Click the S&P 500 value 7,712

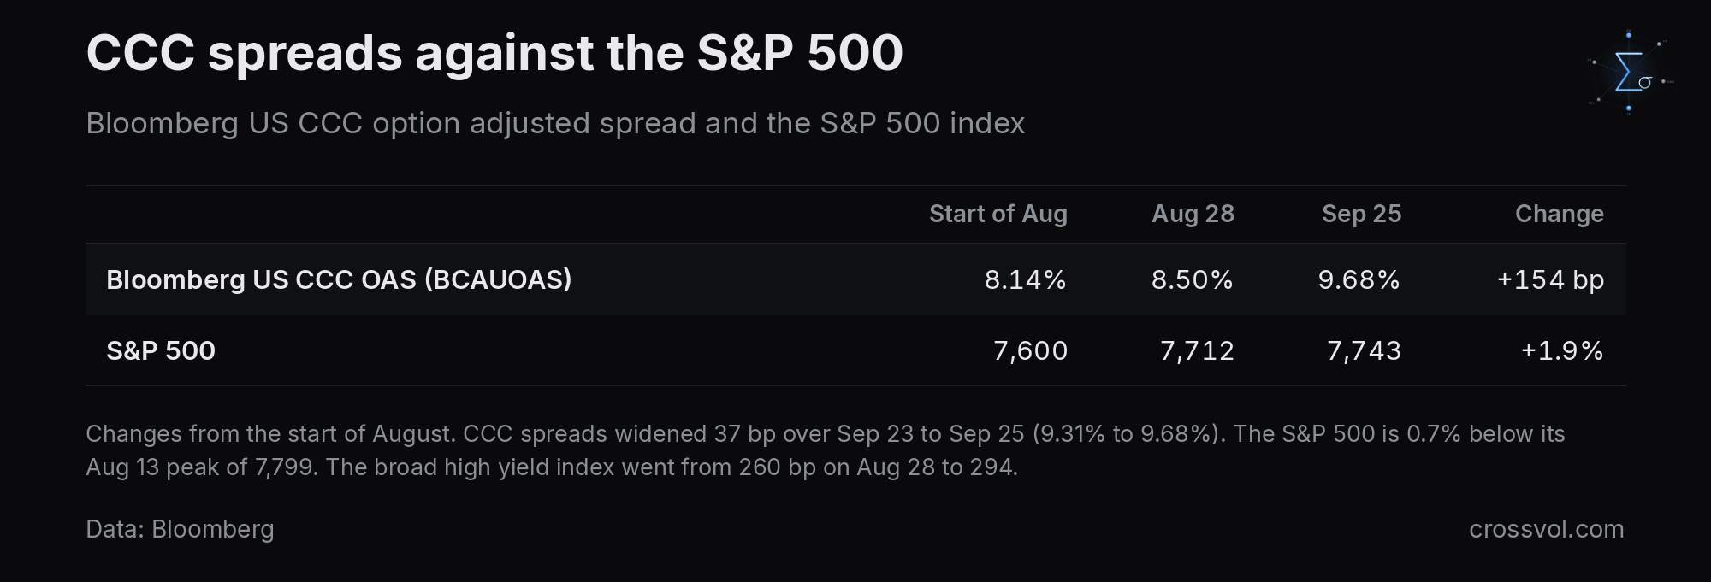[1197, 350]
